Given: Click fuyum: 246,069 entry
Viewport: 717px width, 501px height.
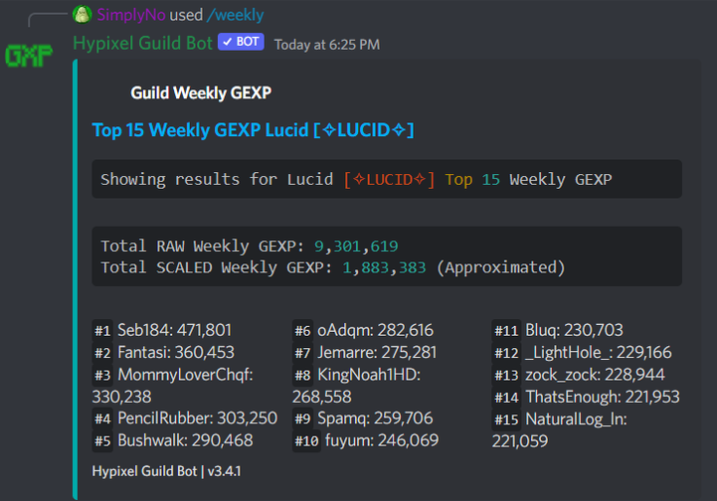Looking at the screenshot, I should point(382,440).
